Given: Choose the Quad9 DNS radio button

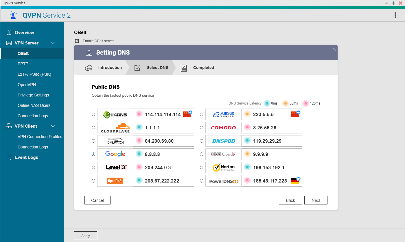Looking at the screenshot, I should tap(202, 154).
